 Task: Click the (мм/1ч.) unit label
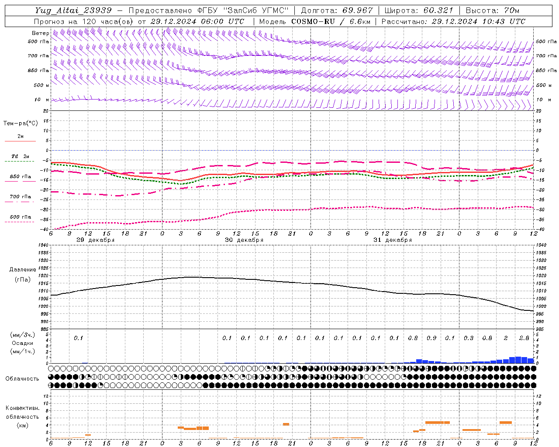pyautogui.click(x=23, y=351)
